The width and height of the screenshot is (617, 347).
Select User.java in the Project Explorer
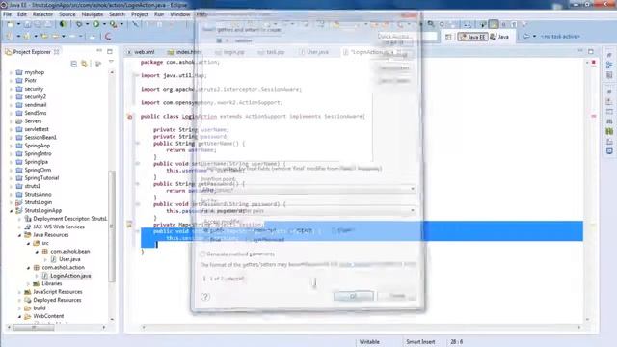coord(69,259)
